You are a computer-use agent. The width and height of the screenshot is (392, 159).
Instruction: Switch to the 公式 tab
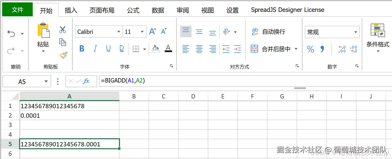pyautogui.click(x=133, y=10)
